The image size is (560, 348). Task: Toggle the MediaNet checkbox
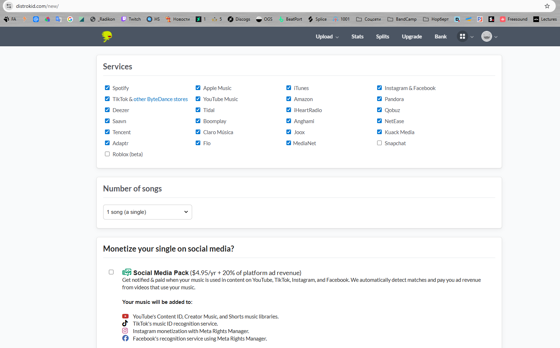289,143
